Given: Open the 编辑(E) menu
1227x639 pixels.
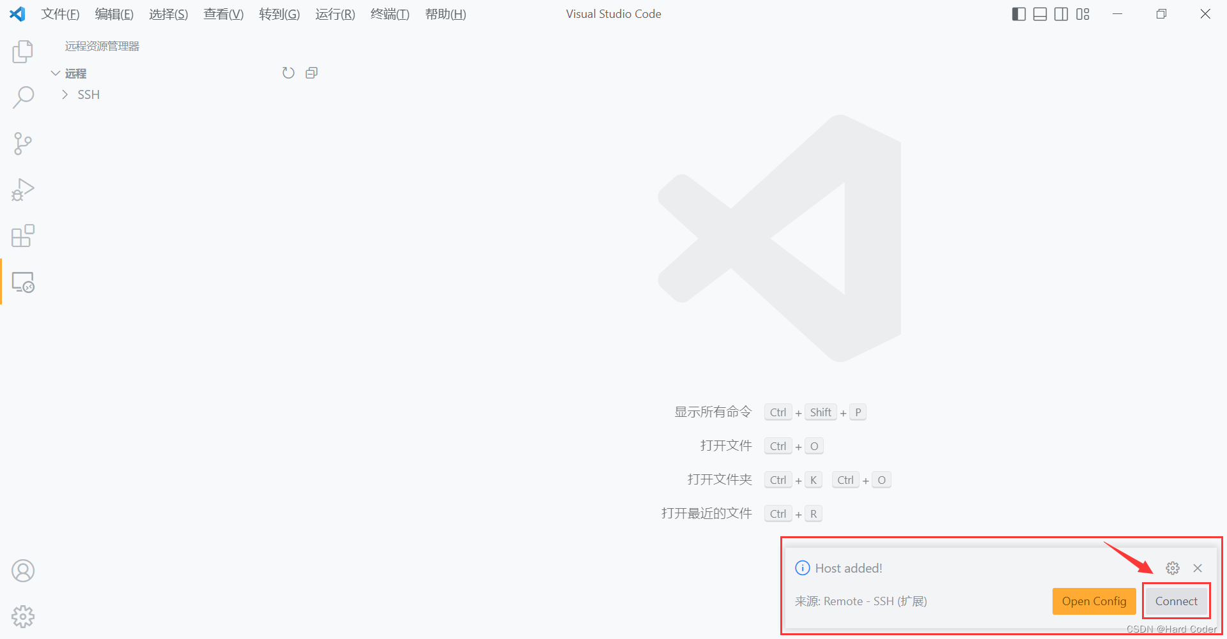Looking at the screenshot, I should tap(114, 14).
